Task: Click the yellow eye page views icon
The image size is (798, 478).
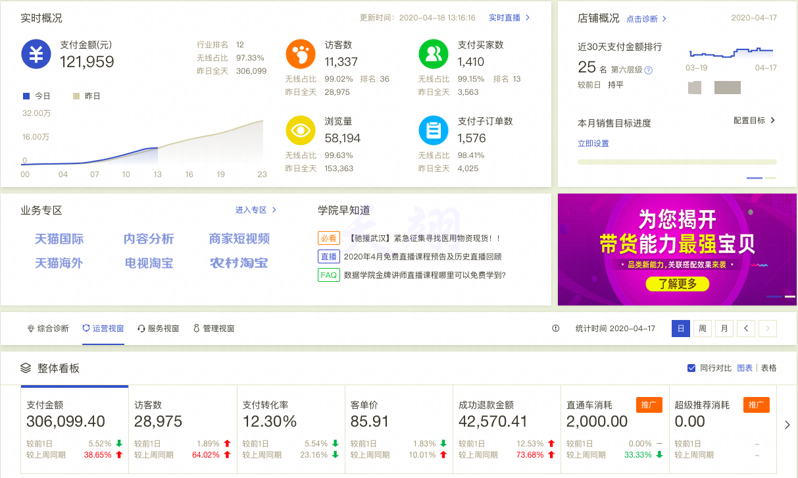Action: (301, 130)
